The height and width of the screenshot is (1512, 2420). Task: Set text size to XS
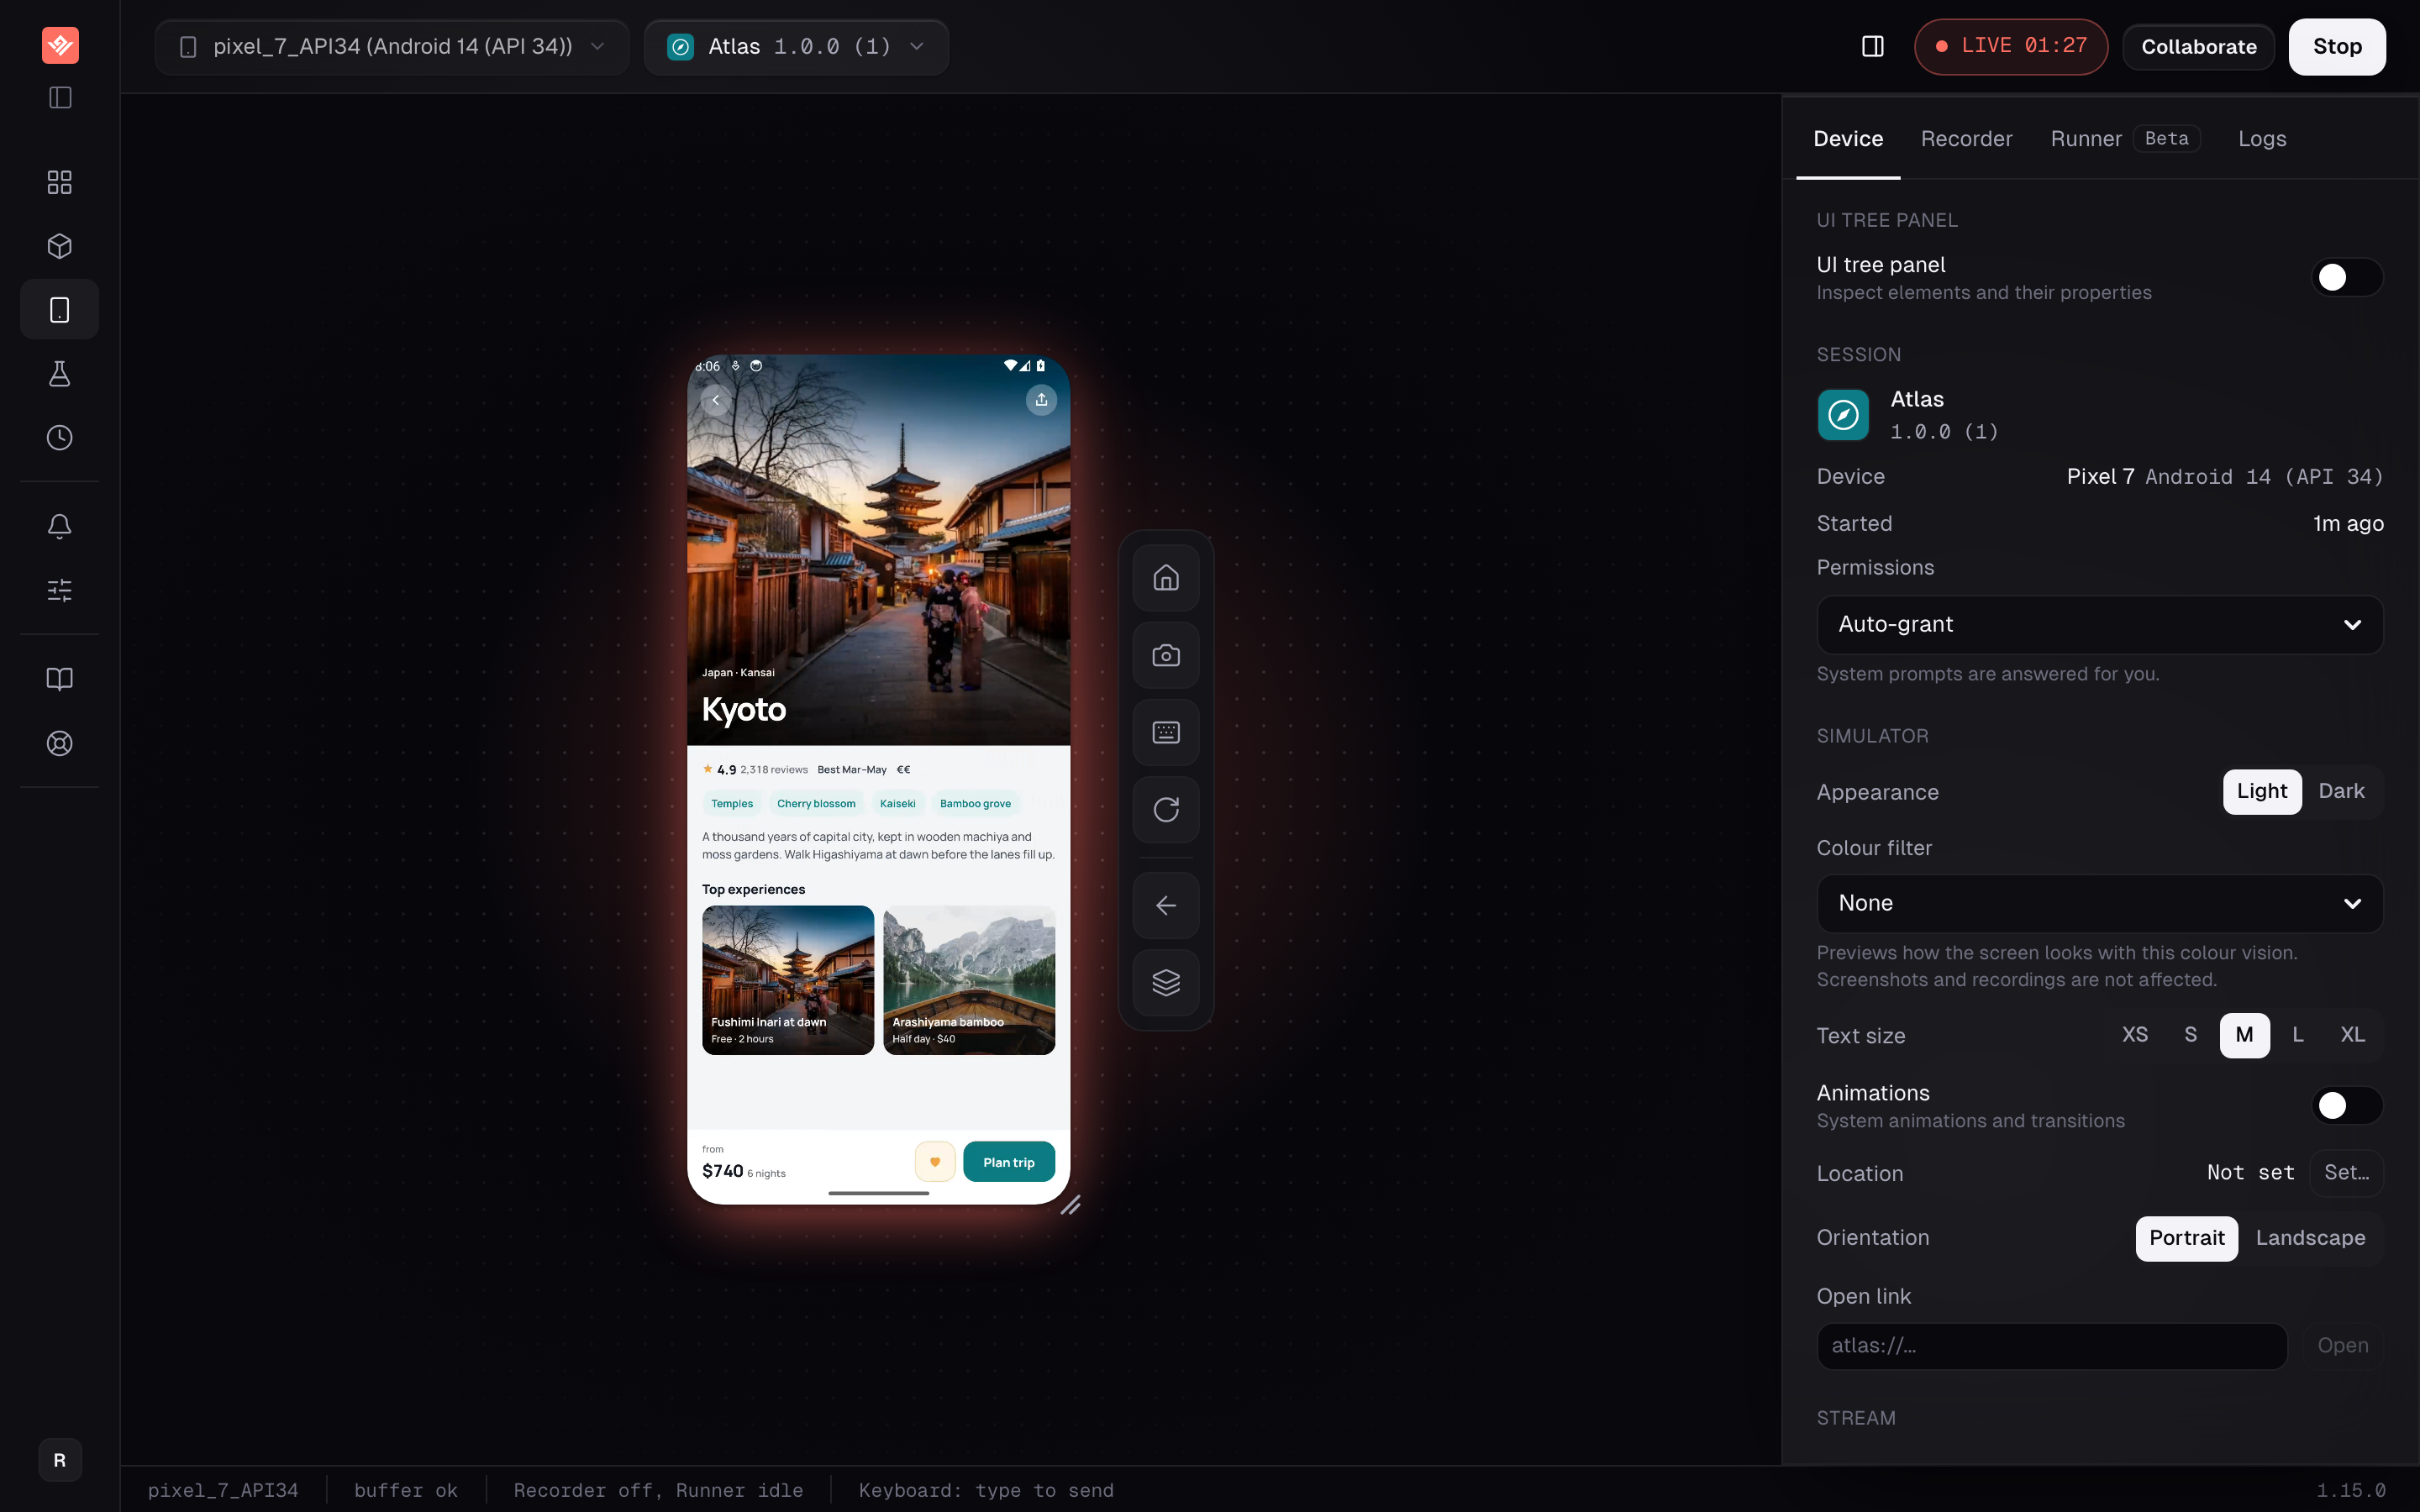2135,1035
